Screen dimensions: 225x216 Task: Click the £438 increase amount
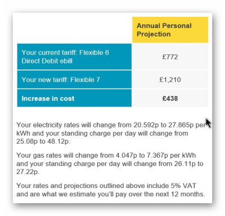(x=170, y=99)
